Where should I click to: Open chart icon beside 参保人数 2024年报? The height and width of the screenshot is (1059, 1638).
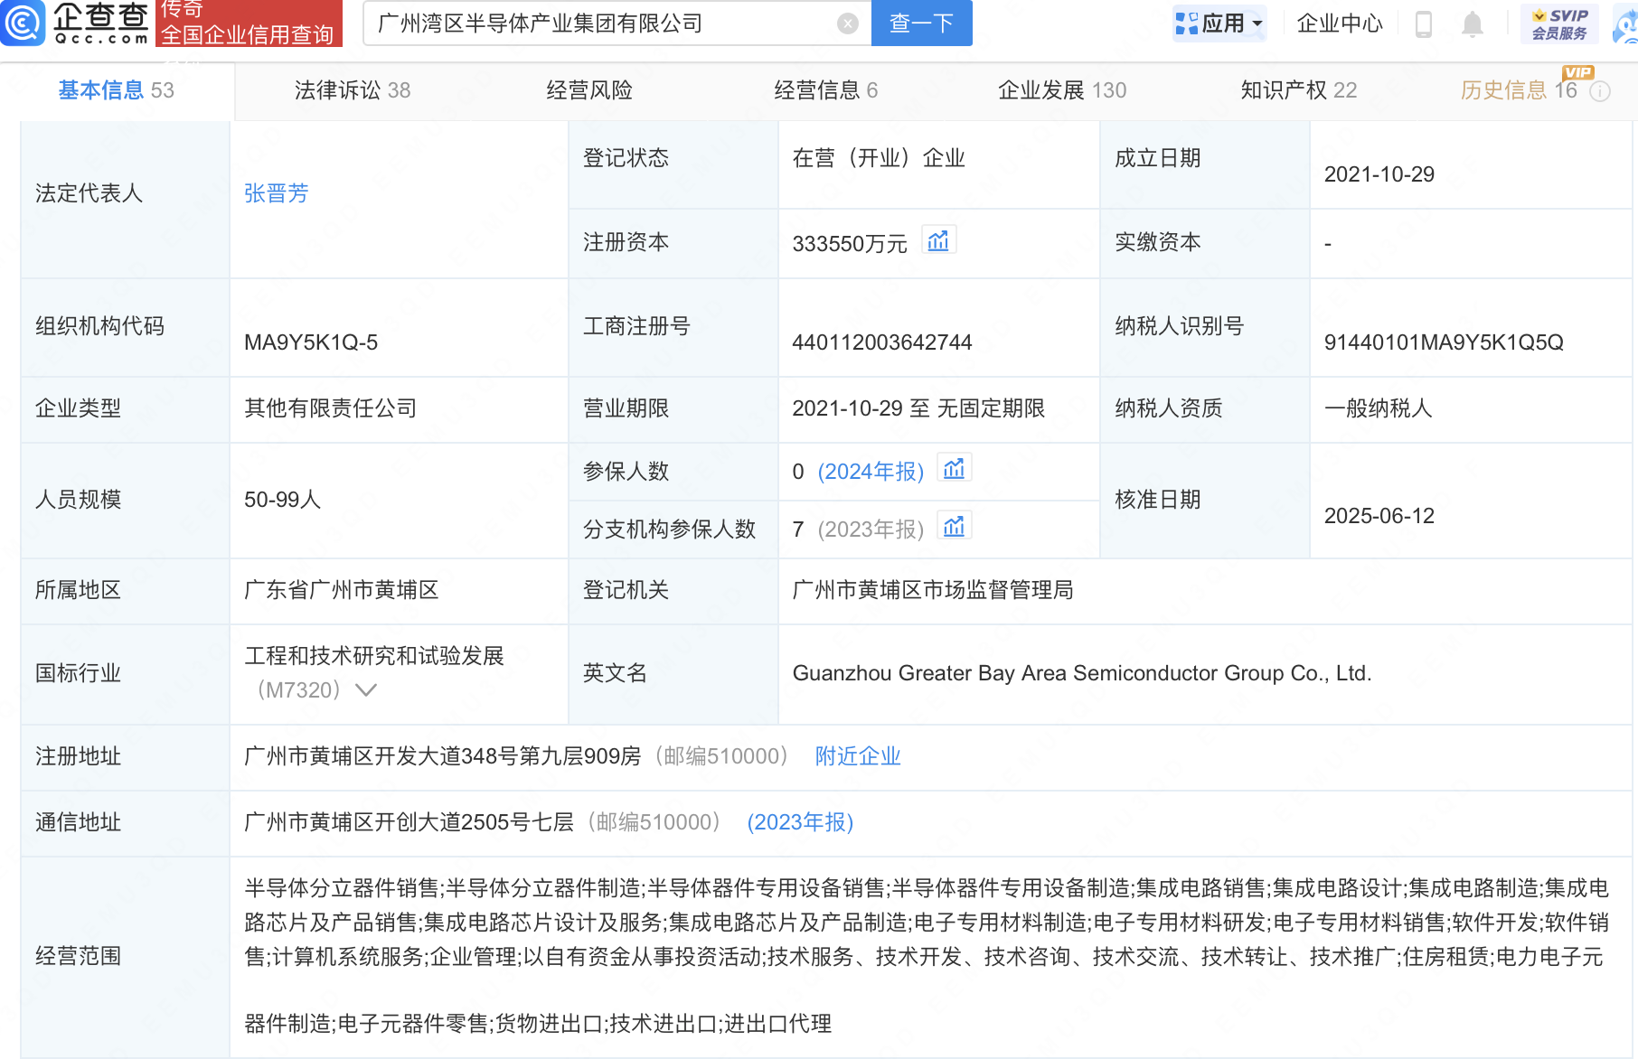tap(955, 468)
